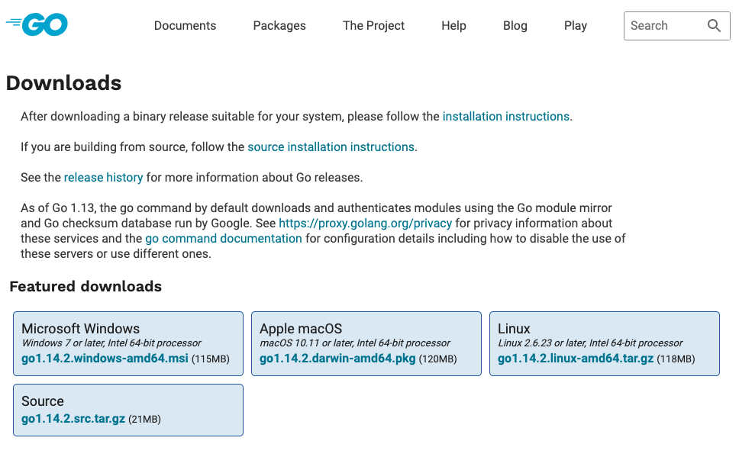The image size is (739, 457).
Task: Follow the installation instructions link
Action: [x=505, y=117]
